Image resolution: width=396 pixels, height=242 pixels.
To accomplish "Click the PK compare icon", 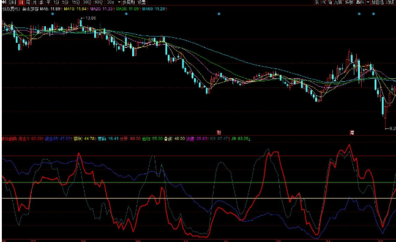I will click(324, 2).
